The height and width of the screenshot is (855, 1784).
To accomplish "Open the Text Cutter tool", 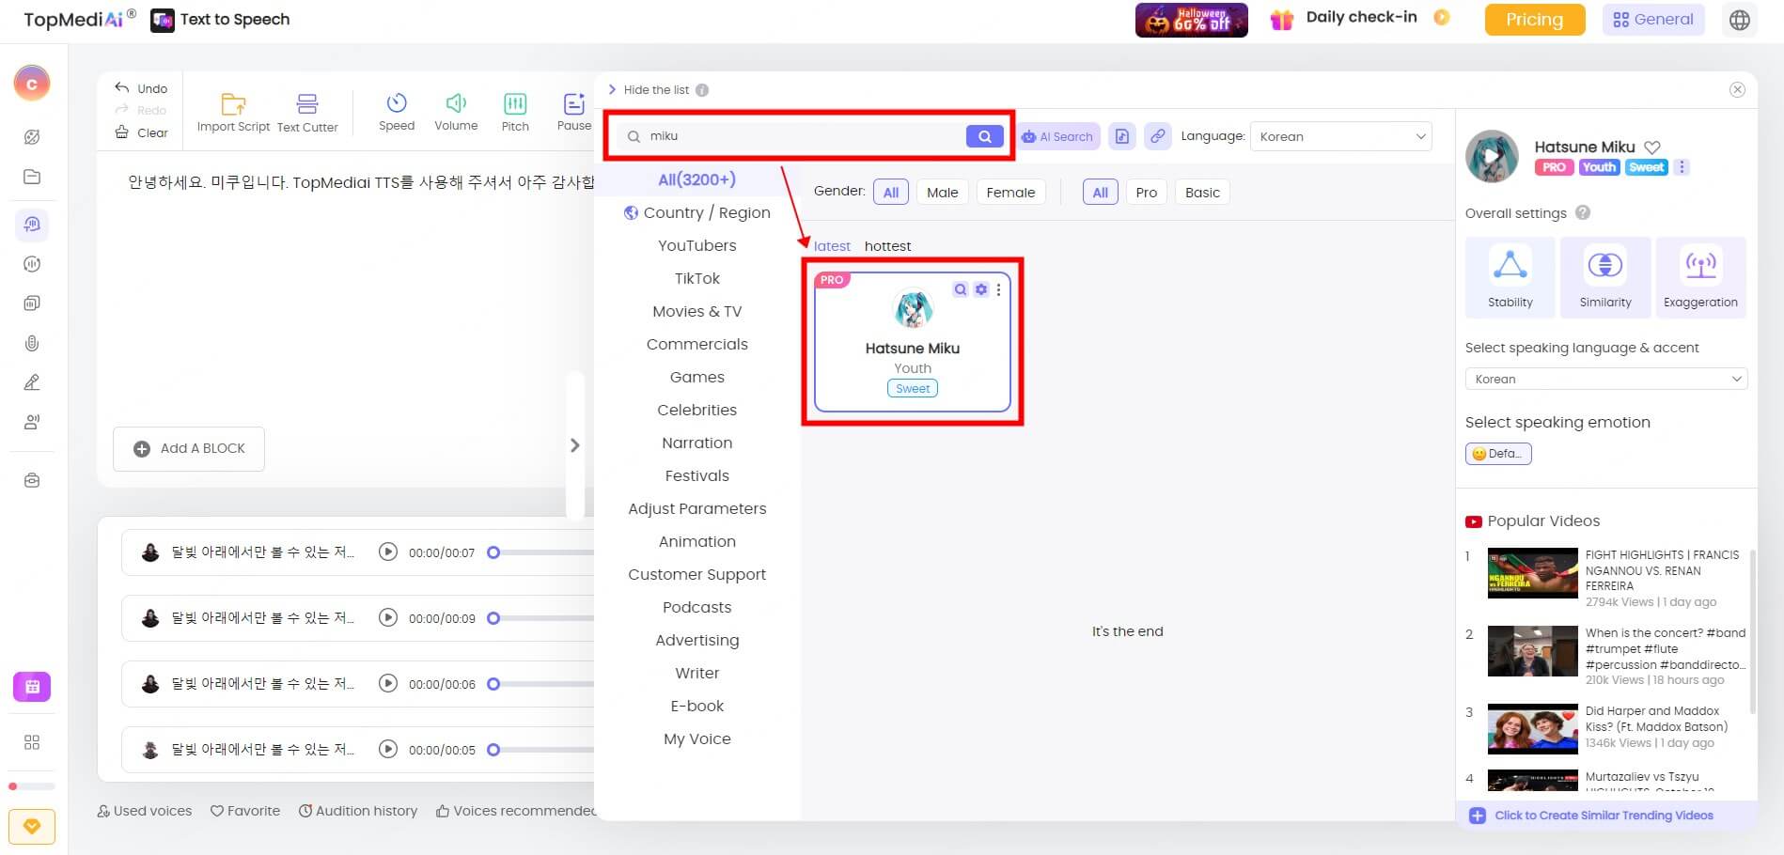I will tap(307, 113).
